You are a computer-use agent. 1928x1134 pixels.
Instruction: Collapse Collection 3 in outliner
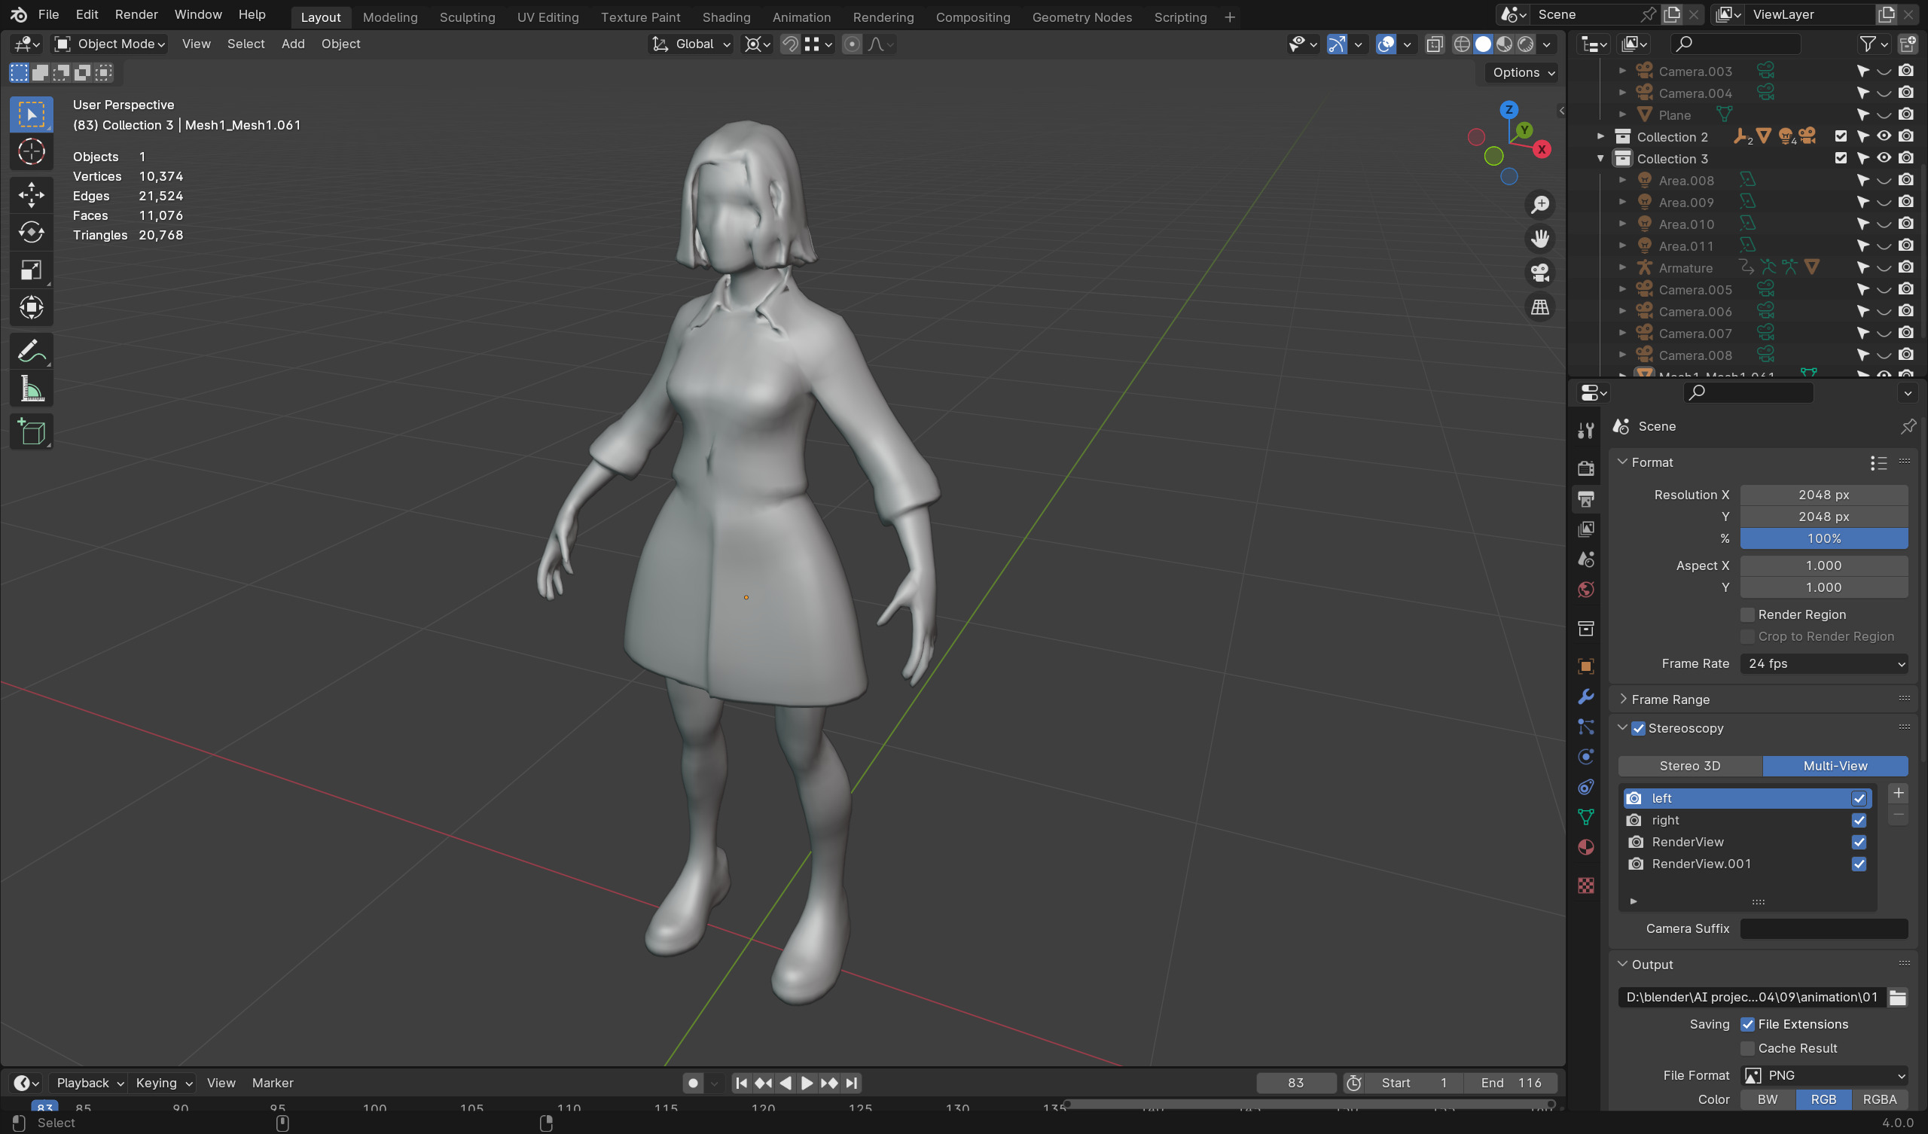(x=1600, y=158)
